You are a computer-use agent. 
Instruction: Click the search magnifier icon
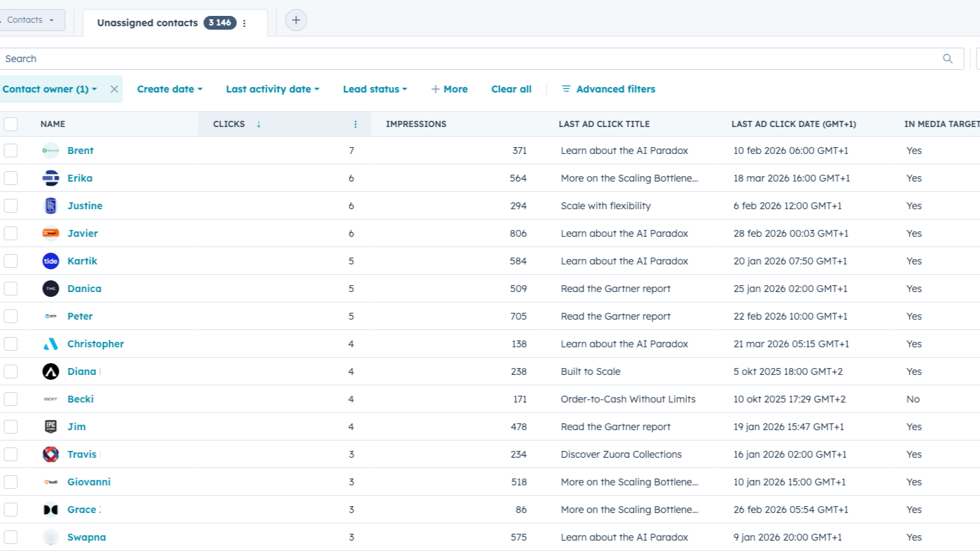click(x=948, y=59)
